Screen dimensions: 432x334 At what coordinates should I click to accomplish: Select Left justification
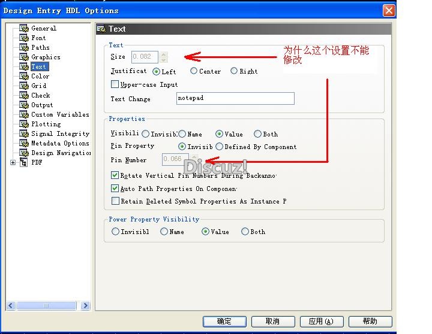[156, 72]
